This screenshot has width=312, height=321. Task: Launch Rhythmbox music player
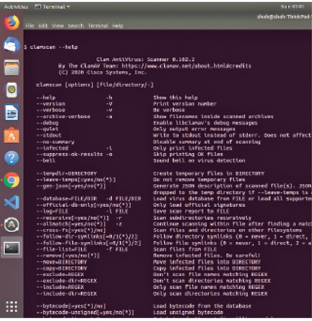click(11, 90)
